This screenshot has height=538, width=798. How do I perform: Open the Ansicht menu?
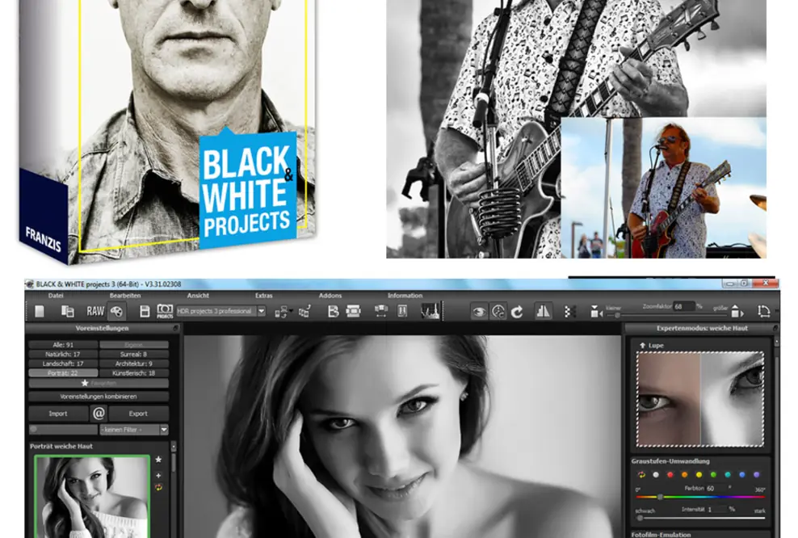pyautogui.click(x=198, y=296)
